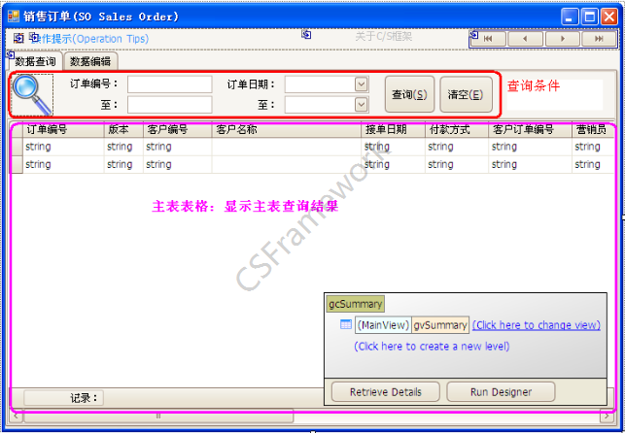This screenshot has width=625, height=433.
Task: Click the gvSummary view name
Action: point(440,325)
